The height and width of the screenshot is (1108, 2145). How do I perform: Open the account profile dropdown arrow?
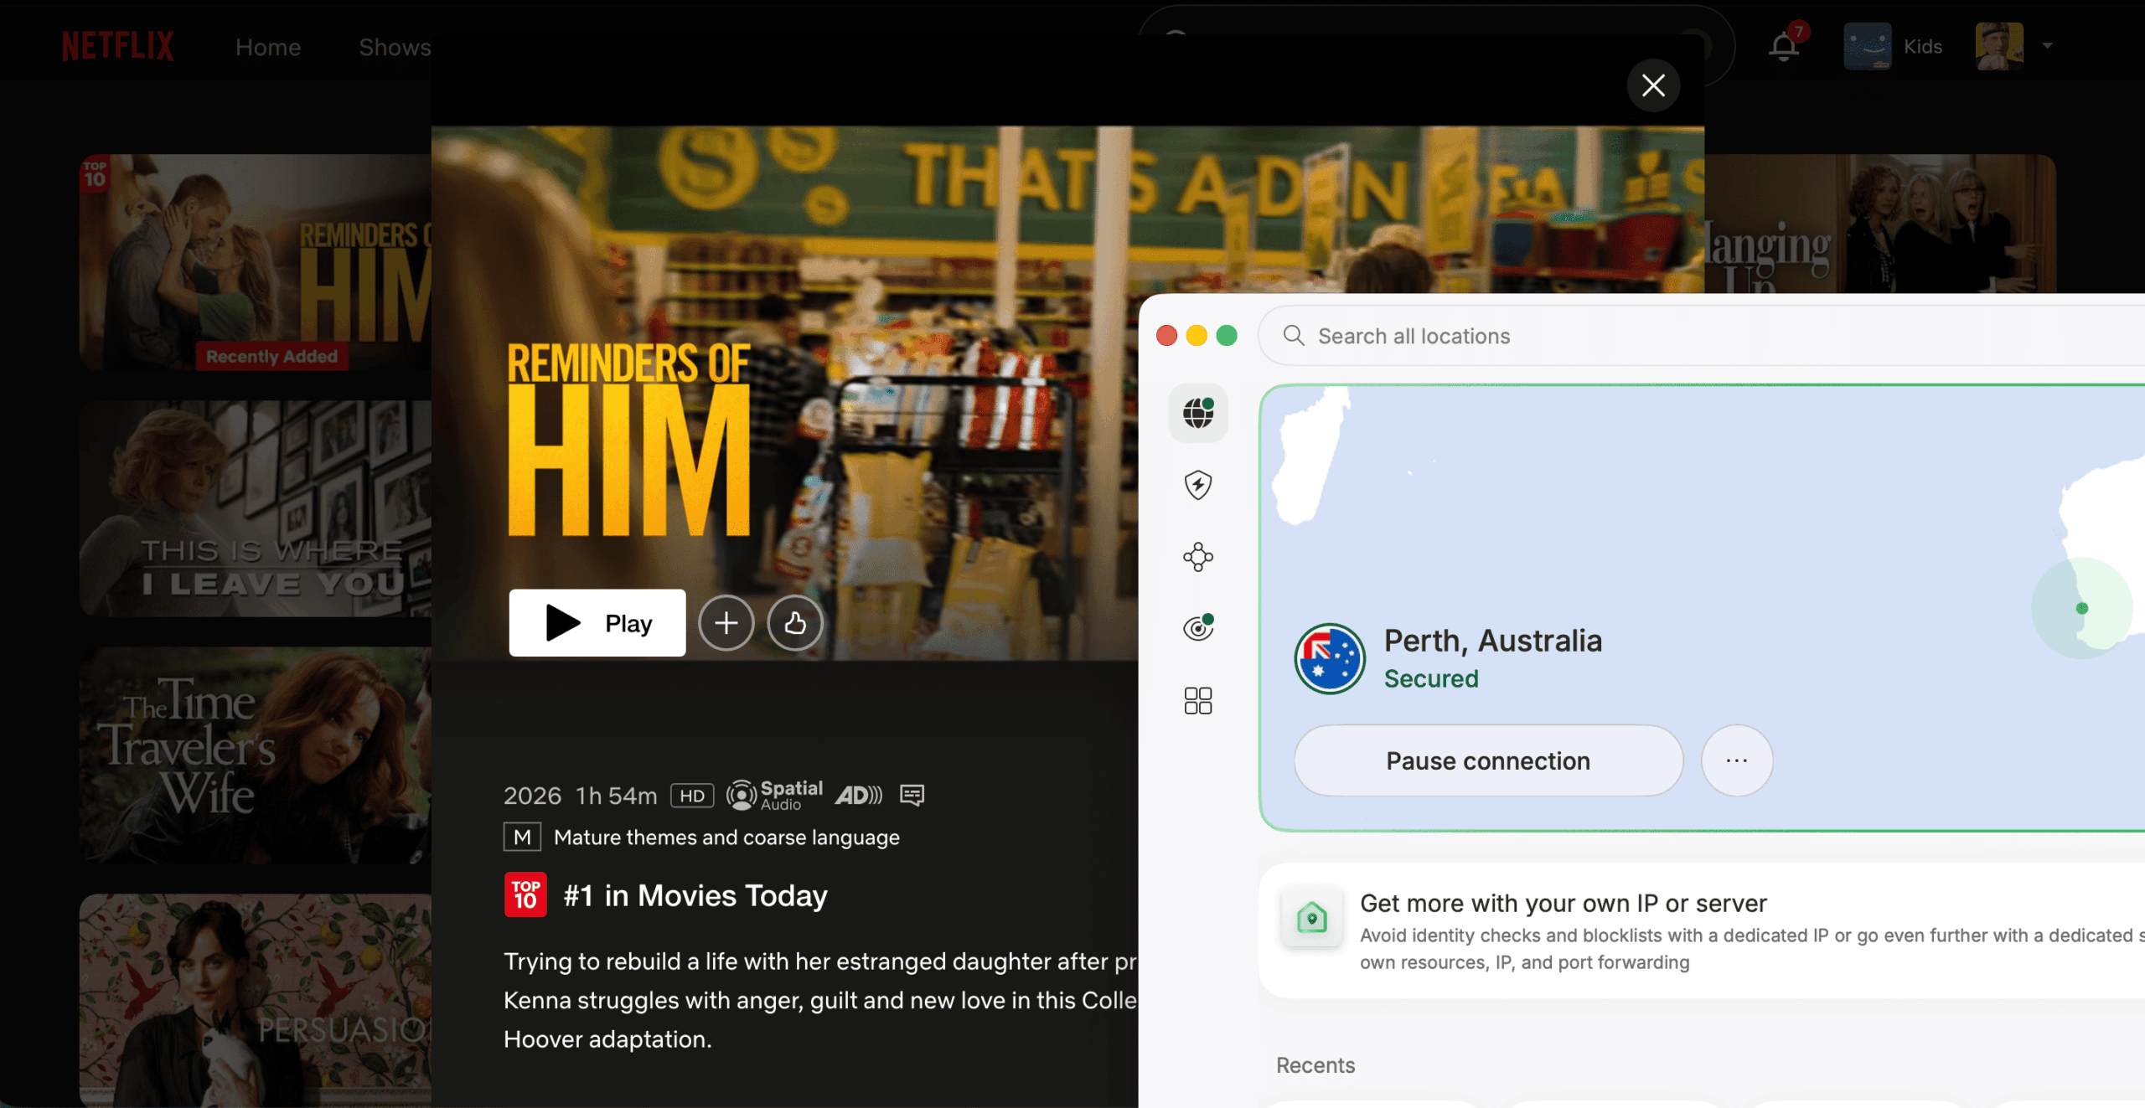tap(2048, 46)
